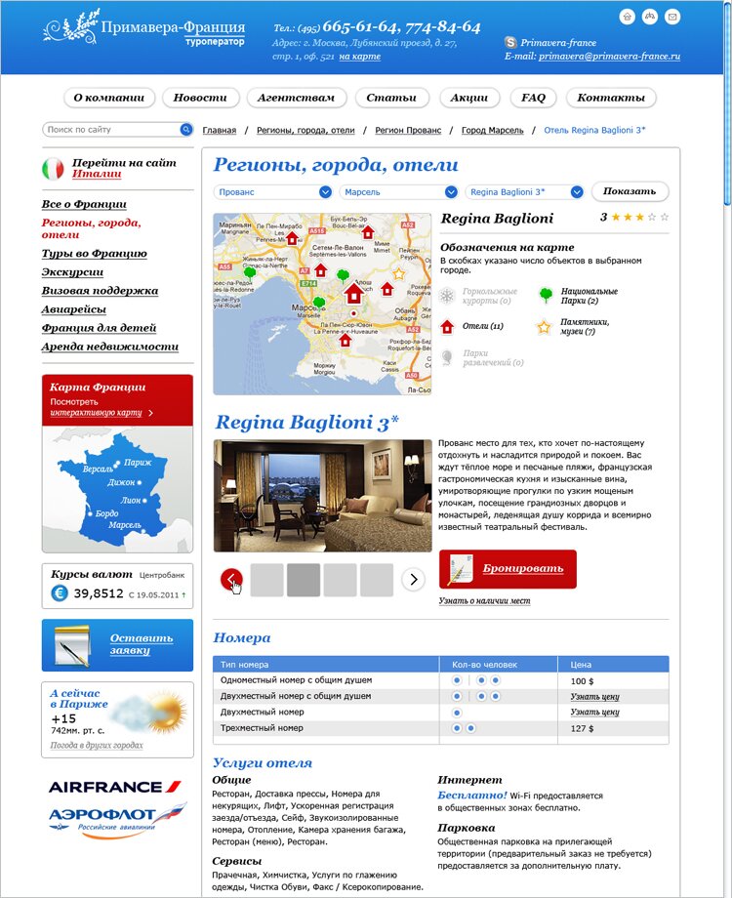Click the star legend icon for monuments and museums
Screen dimensions: 732x898
click(x=543, y=327)
